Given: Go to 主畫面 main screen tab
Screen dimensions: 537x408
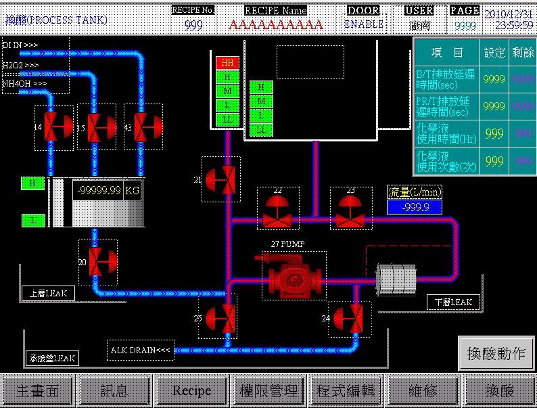Looking at the screenshot, I should click(x=37, y=390).
